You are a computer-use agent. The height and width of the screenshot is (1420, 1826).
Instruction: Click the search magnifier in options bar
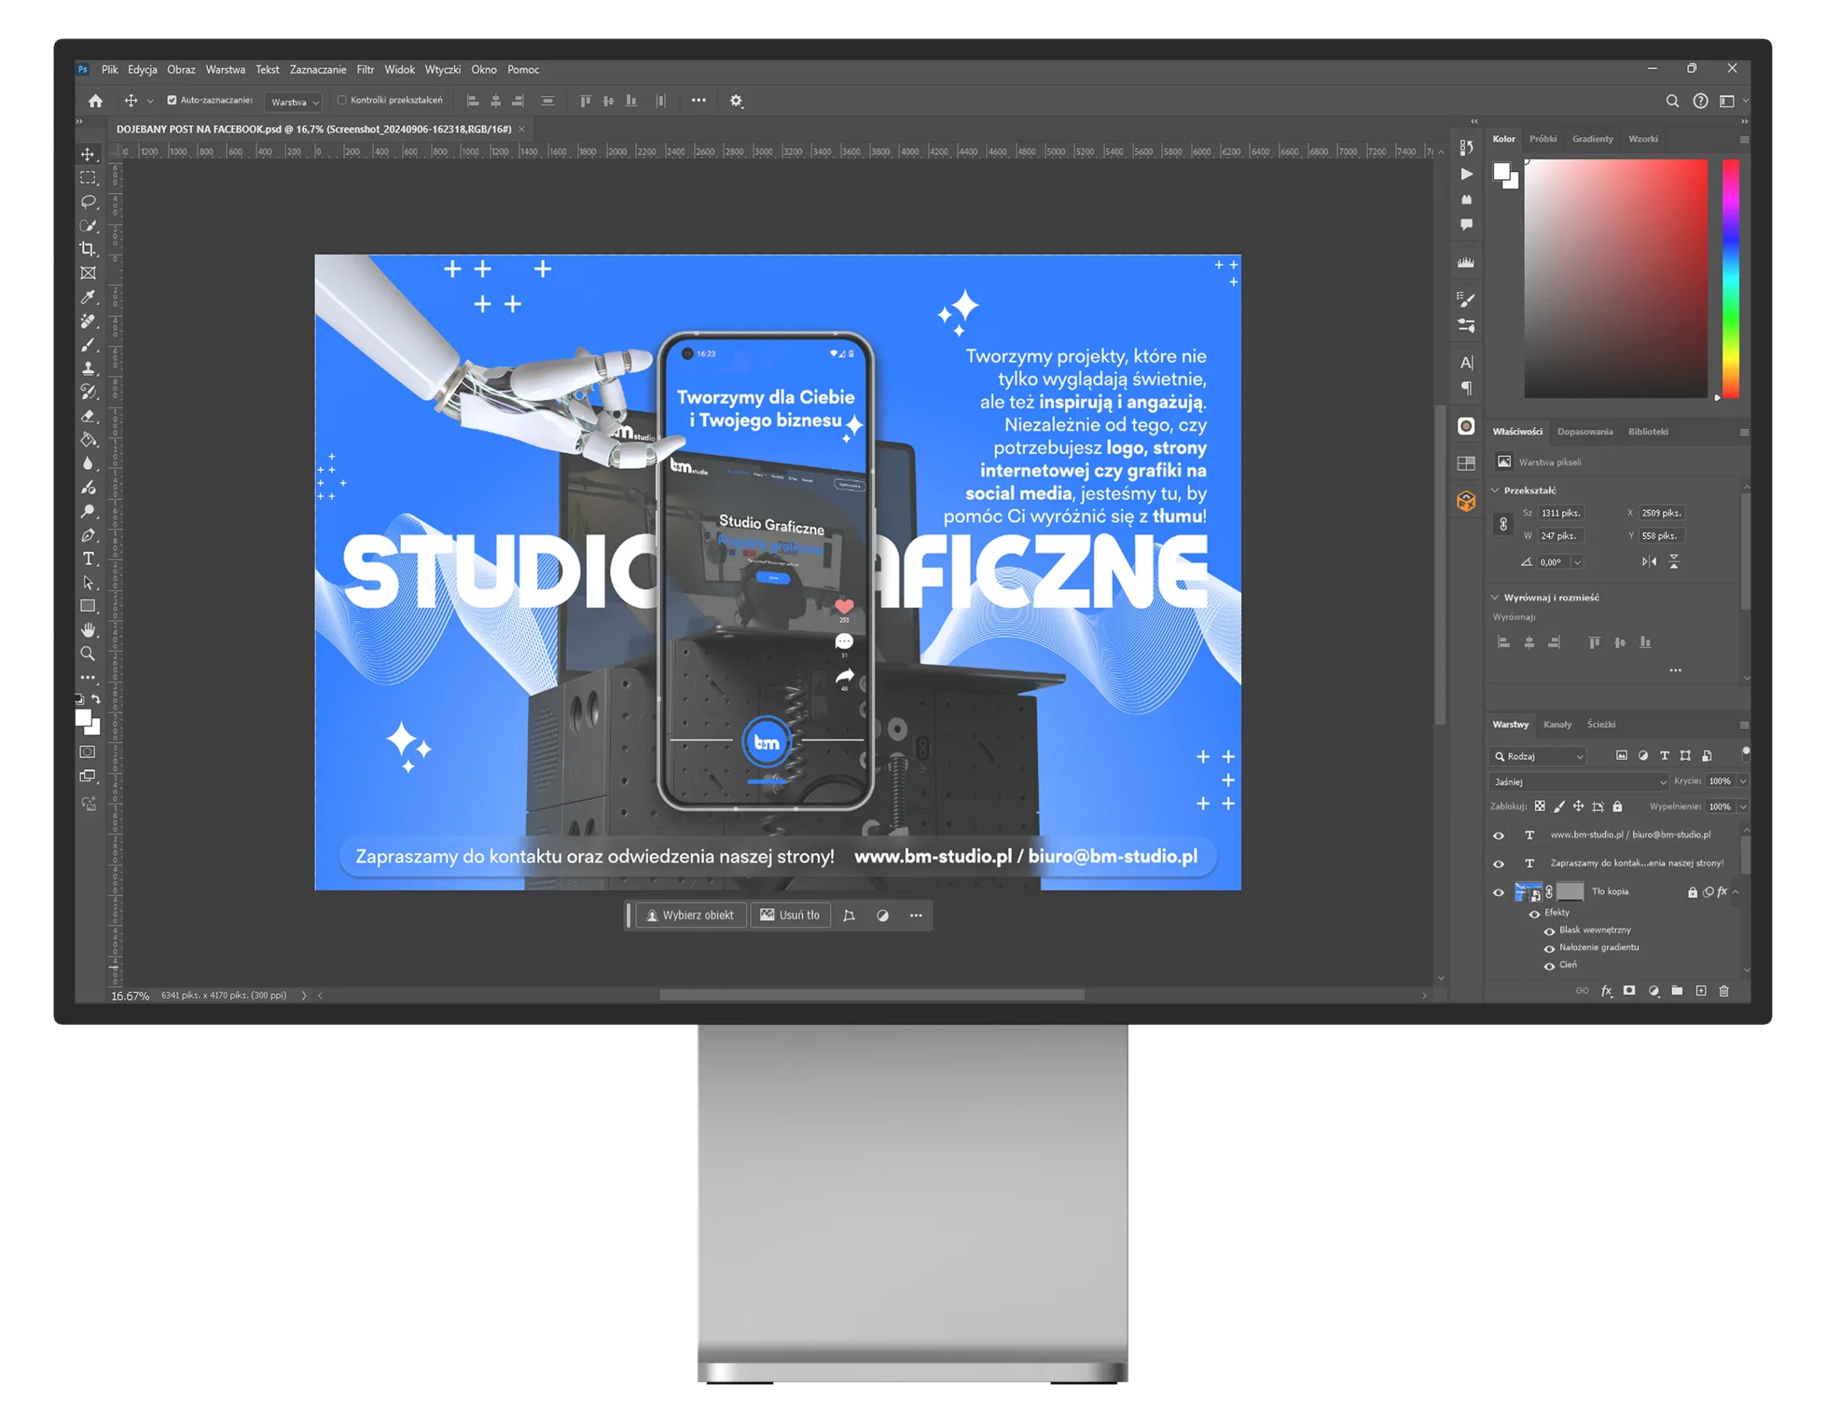point(1672,101)
